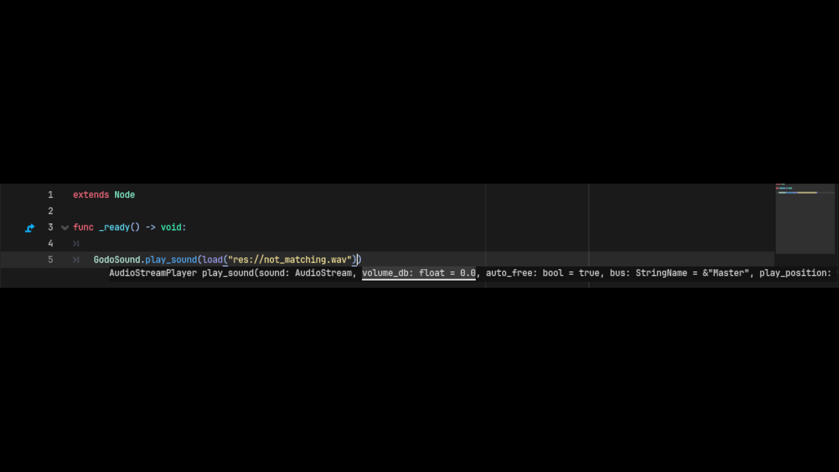Click line number 1 in the gutter
The width and height of the screenshot is (839, 472).
51,195
